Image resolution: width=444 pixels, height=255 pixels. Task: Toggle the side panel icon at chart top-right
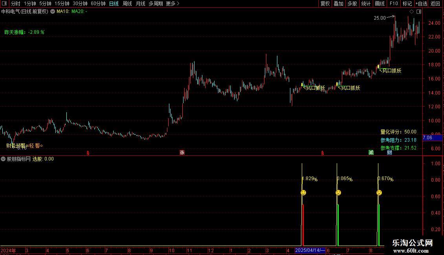coord(419,12)
